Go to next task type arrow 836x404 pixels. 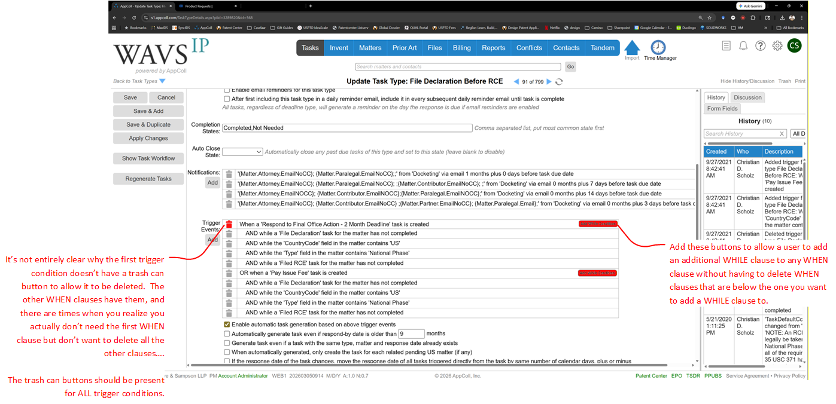(550, 82)
